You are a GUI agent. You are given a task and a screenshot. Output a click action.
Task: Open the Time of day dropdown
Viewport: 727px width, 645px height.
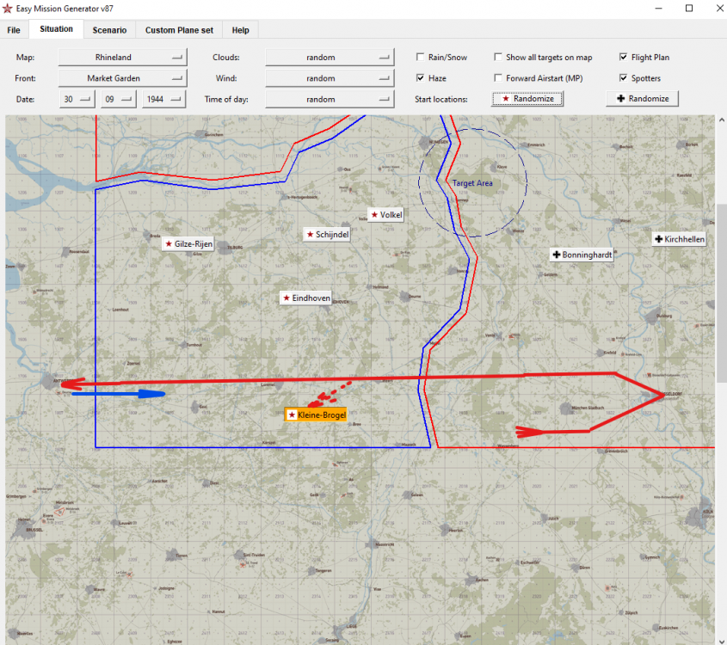330,99
